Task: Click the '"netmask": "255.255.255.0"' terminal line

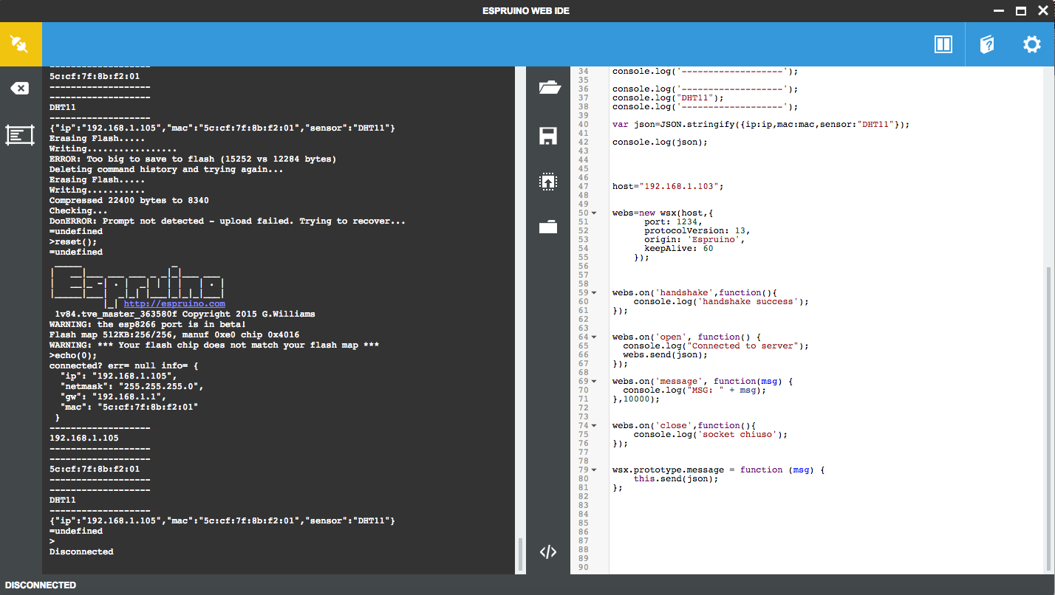Action: click(132, 386)
